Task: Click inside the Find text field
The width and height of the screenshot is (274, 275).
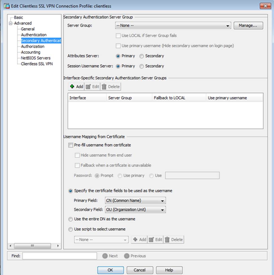Action: [x=59, y=256]
